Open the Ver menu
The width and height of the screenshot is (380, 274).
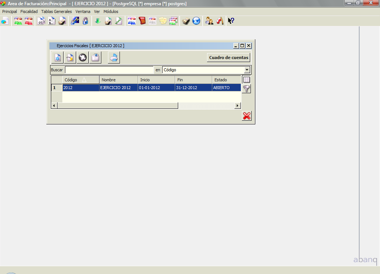97,12
